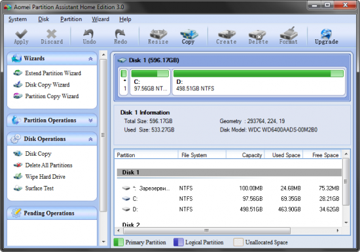Select the Disk 1 group row in list
This screenshot has height=252, width=360.
pos(229,172)
